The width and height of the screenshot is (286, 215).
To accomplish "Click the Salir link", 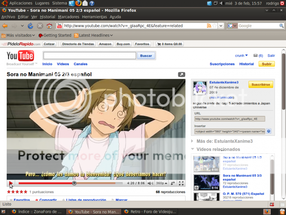I will [x=271, y=56].
